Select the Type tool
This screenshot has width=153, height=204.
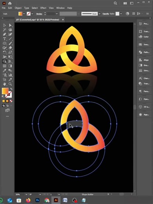(5, 39)
